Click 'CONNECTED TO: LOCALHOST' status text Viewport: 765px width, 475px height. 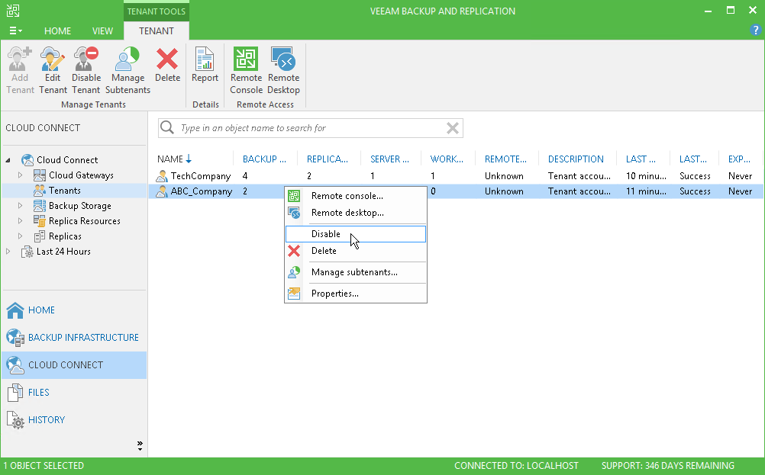(516, 466)
